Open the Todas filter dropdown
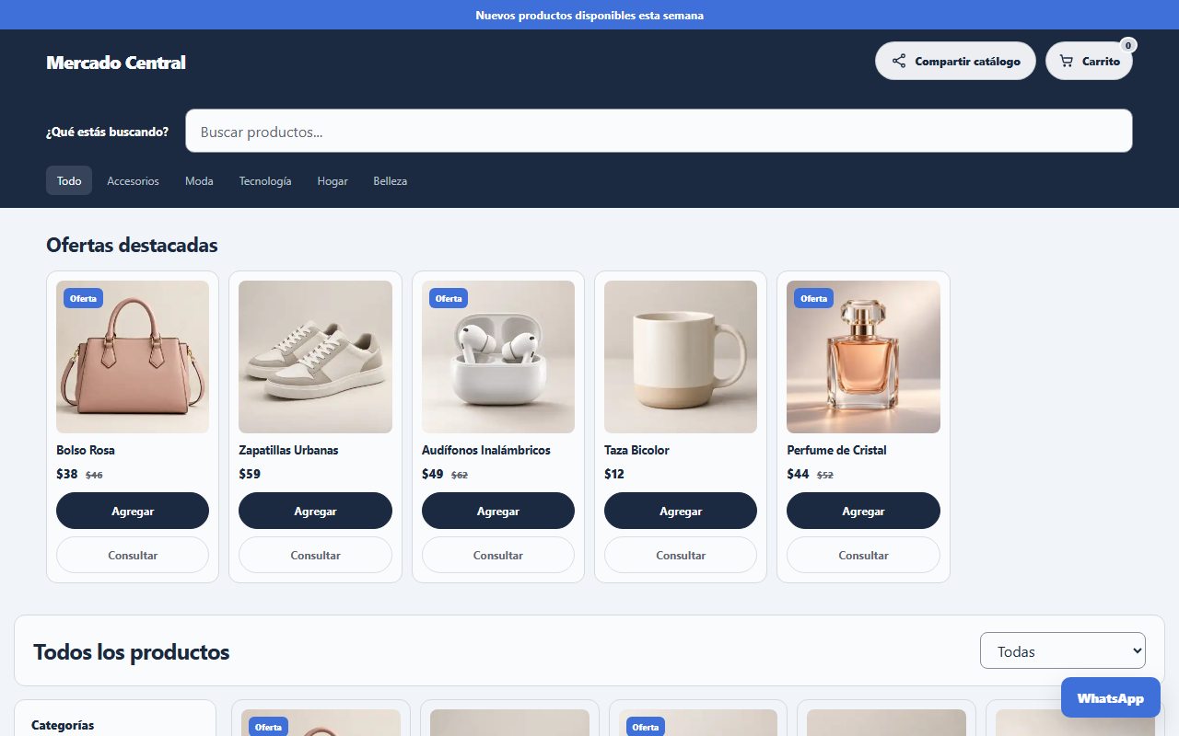This screenshot has width=1179, height=736. (1063, 650)
